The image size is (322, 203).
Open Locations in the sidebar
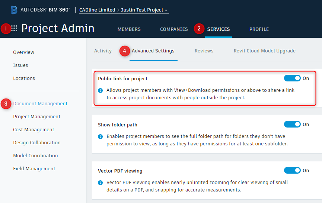point(24,78)
